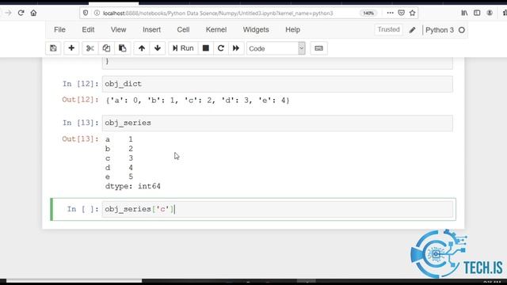
Task: Click the Out[13]: prompt label
Action: coord(81,139)
